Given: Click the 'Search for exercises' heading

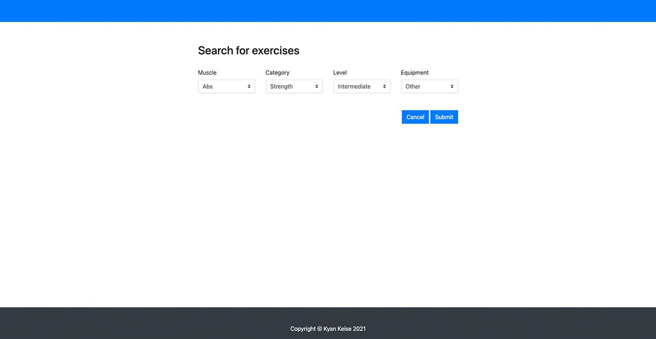Looking at the screenshot, I should coord(248,51).
